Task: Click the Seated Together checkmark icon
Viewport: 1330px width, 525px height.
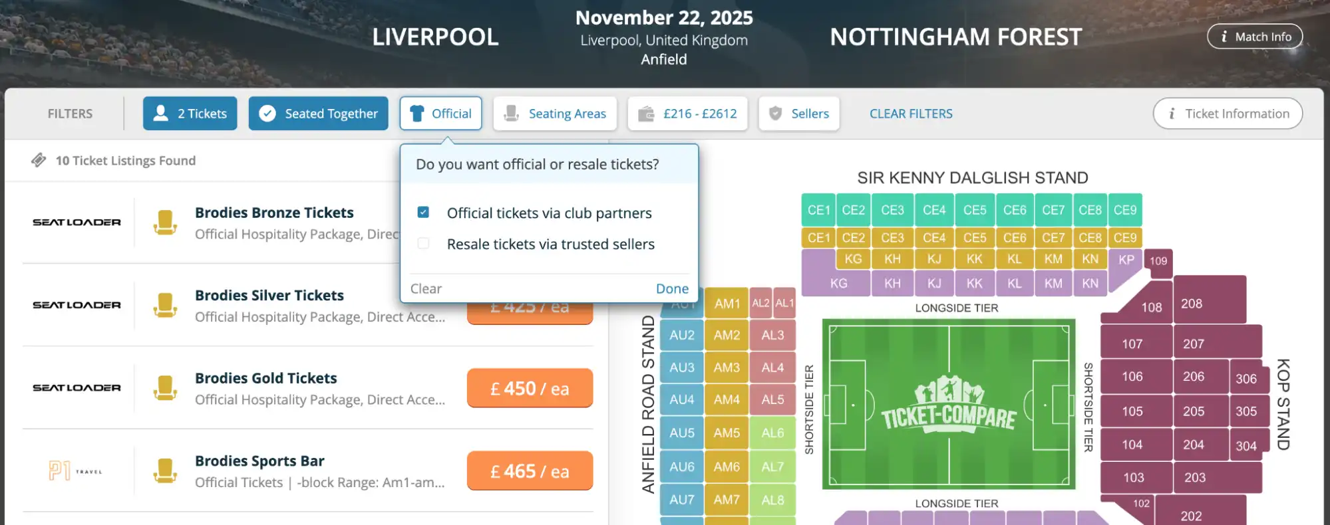Action: point(268,113)
